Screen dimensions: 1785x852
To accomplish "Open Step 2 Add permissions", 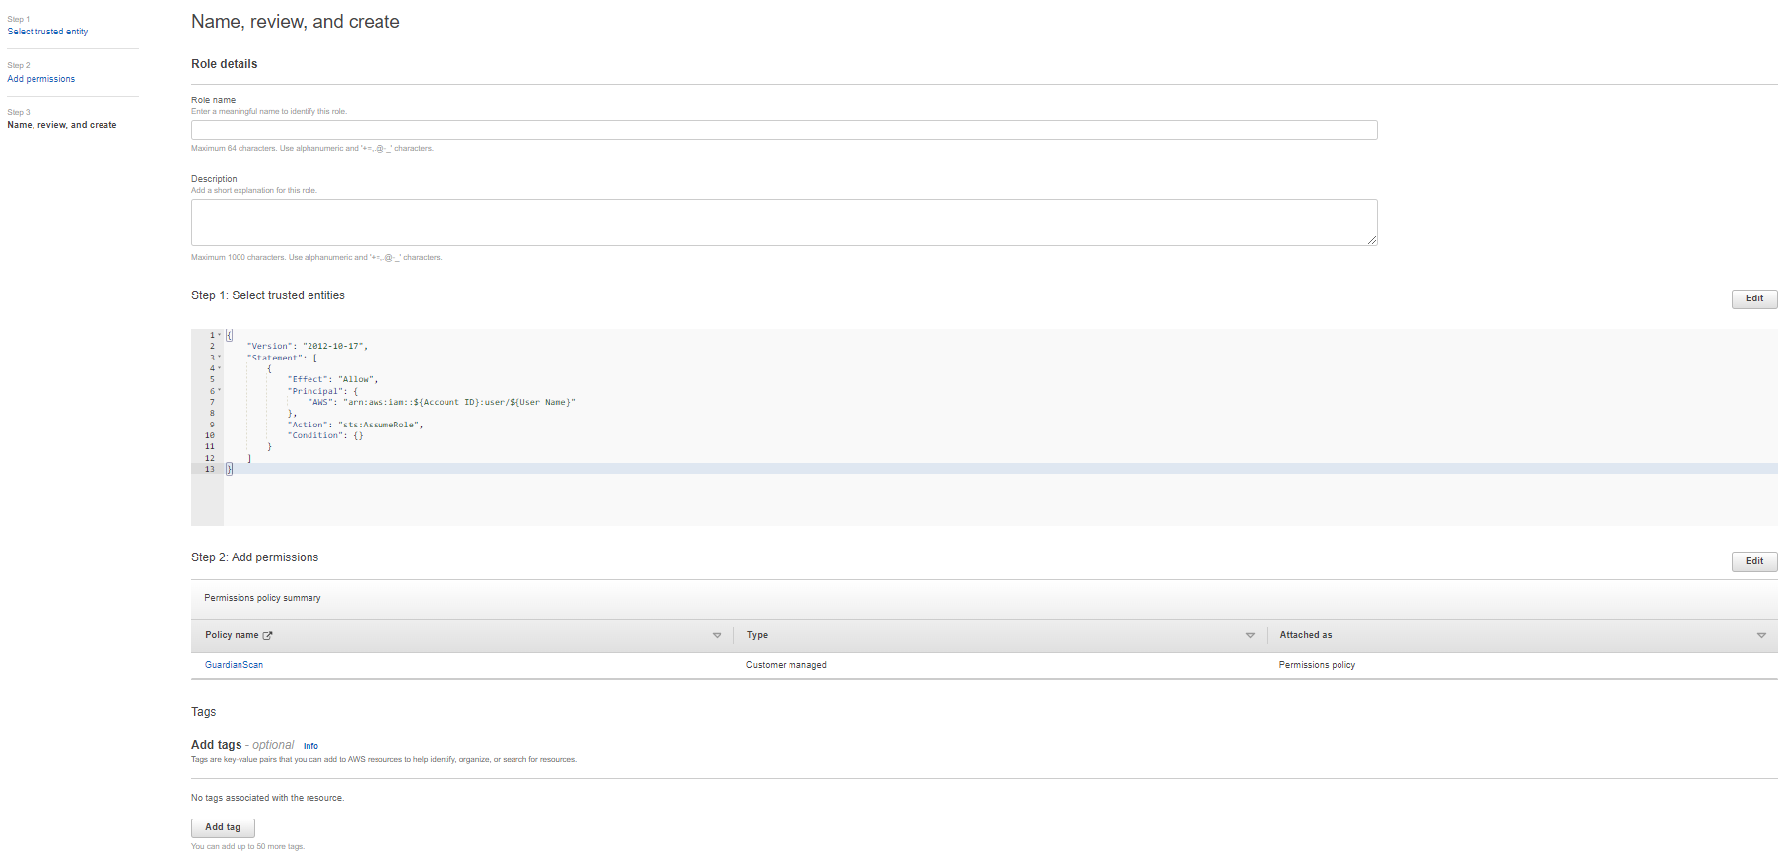I will (41, 79).
